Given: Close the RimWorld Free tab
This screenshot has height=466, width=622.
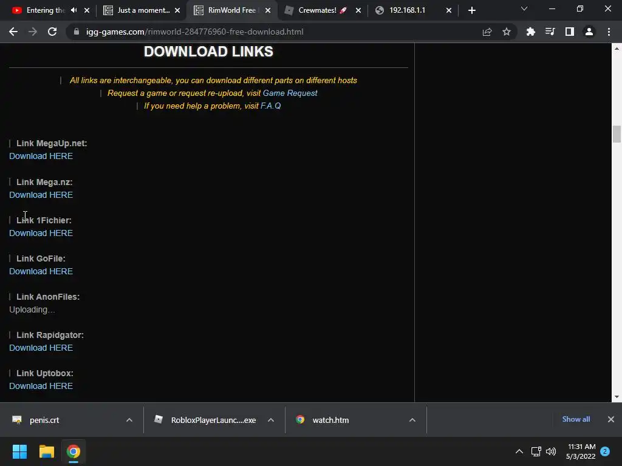Looking at the screenshot, I should [x=268, y=10].
